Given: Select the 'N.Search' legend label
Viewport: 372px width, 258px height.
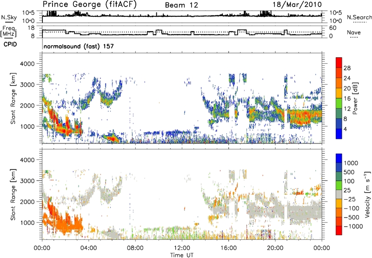Looking at the screenshot, I should click(x=359, y=17).
